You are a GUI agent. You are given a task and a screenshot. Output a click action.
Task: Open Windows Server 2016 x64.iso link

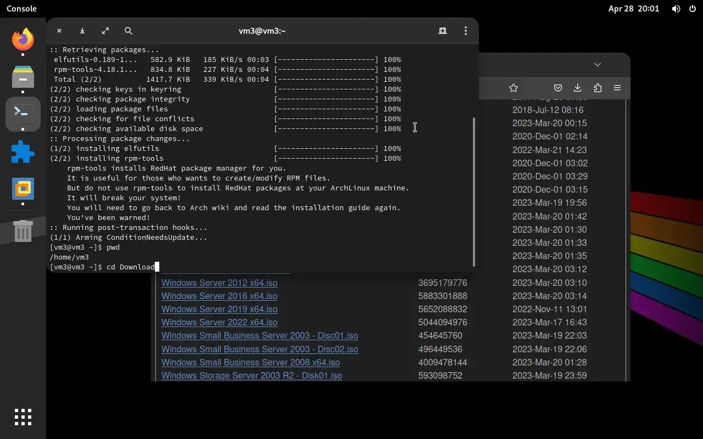[x=219, y=296]
